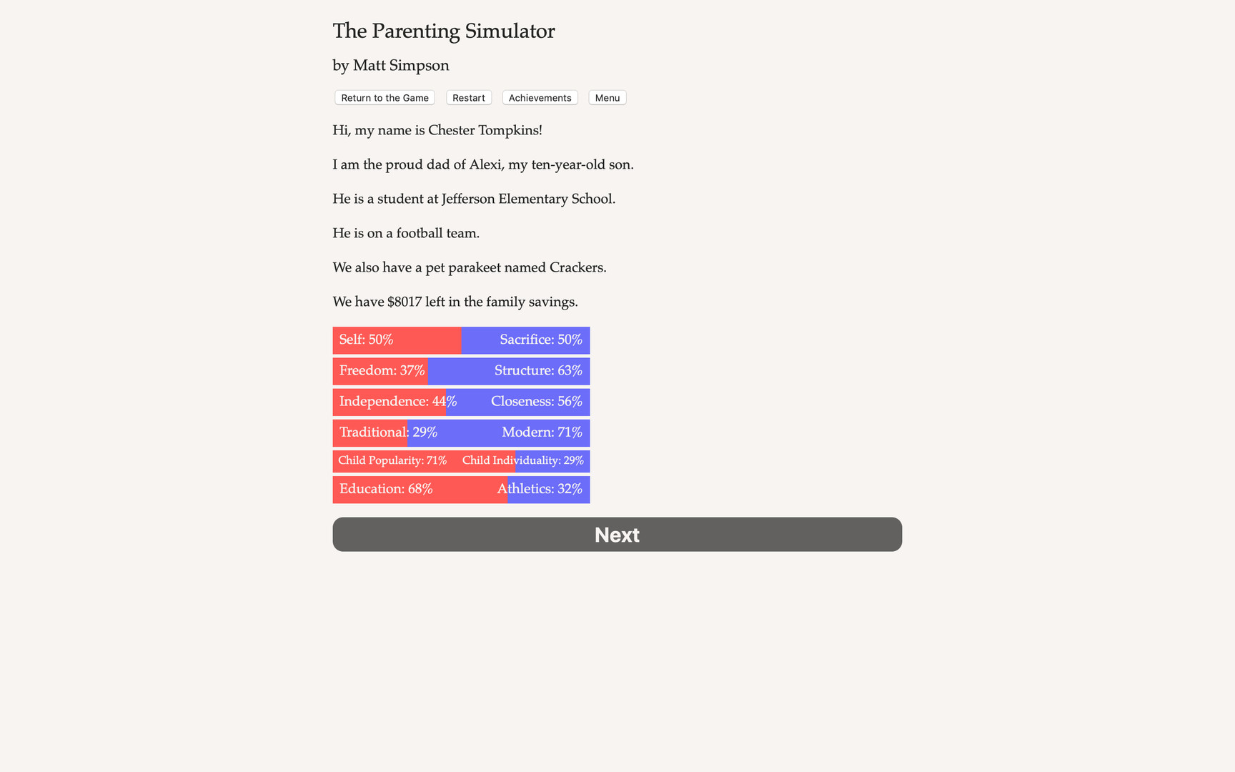Click the Sacrifice 50% bar segment

(x=525, y=340)
